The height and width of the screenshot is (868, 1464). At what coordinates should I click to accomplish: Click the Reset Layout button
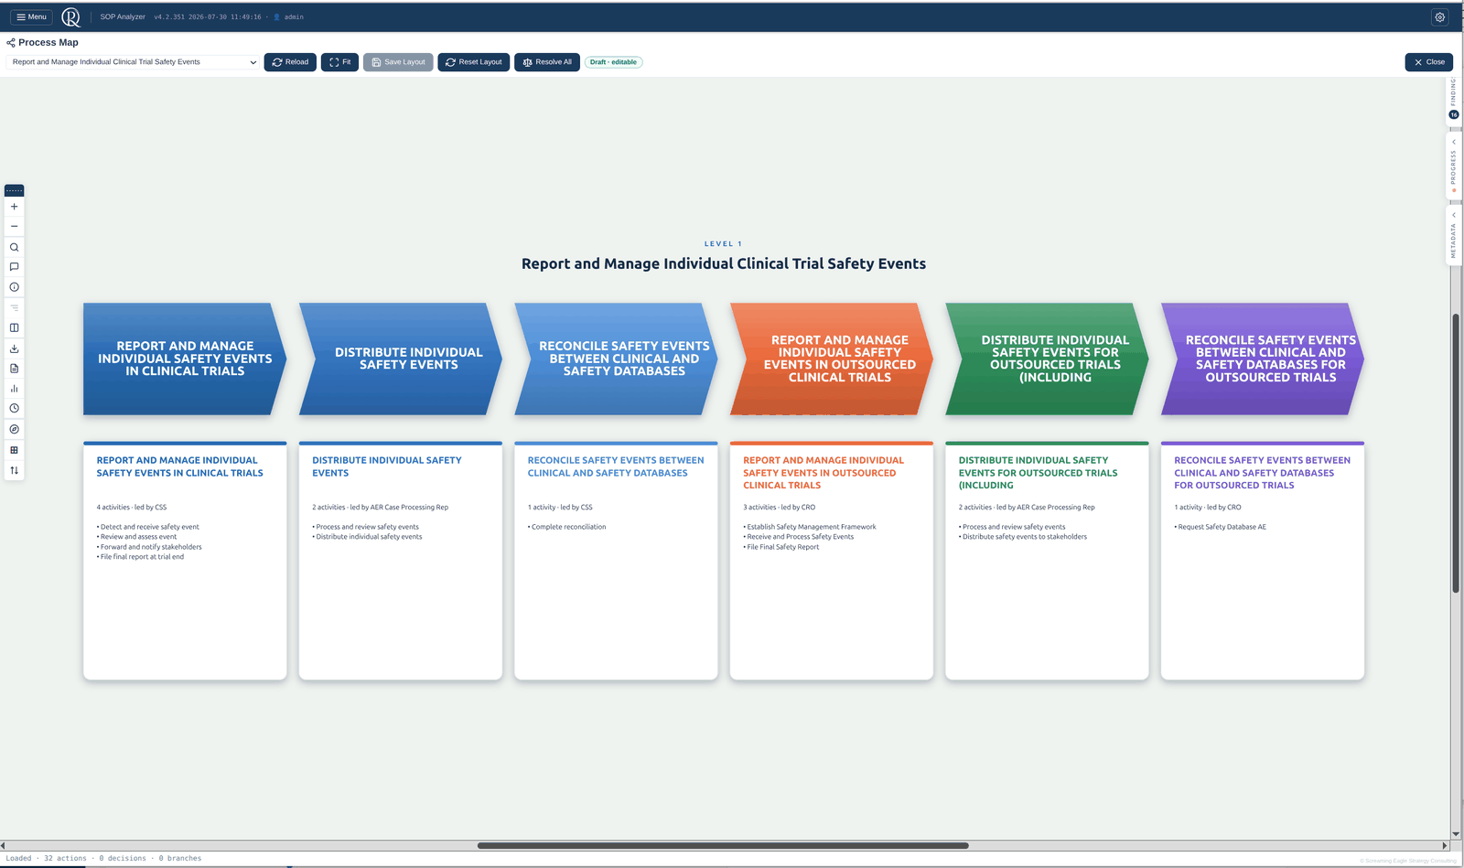tap(473, 62)
